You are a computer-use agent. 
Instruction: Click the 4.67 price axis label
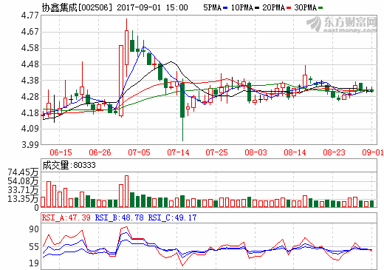click(x=30, y=32)
